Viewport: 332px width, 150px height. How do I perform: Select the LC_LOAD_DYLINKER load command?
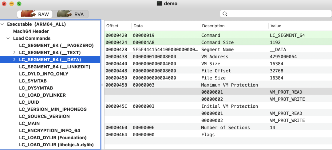point(42,95)
